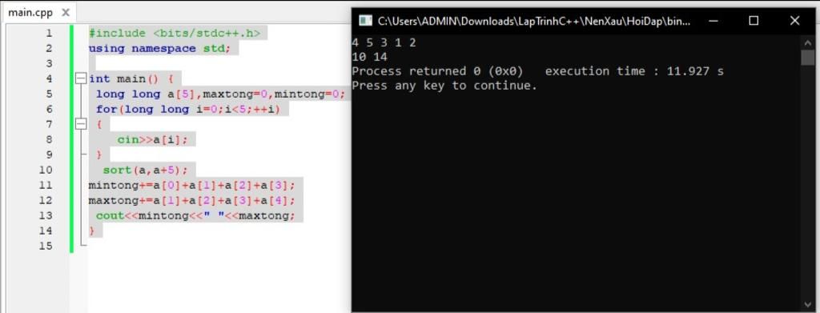
Task: Click the console scrollbar thumb
Action: 807,58
